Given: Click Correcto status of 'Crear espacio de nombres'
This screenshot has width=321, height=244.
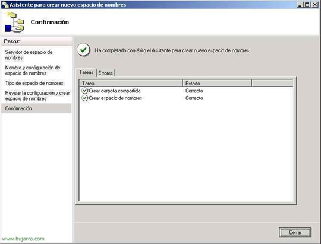Looking at the screenshot, I should click(194, 98).
